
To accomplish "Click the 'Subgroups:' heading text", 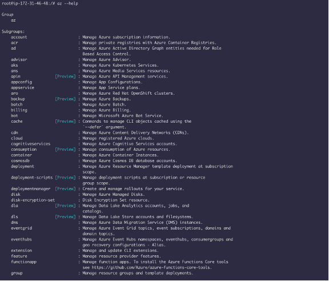I will tap(13, 31).
